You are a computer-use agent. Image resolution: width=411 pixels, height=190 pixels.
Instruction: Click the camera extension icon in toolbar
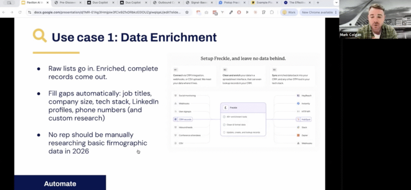(206, 12)
